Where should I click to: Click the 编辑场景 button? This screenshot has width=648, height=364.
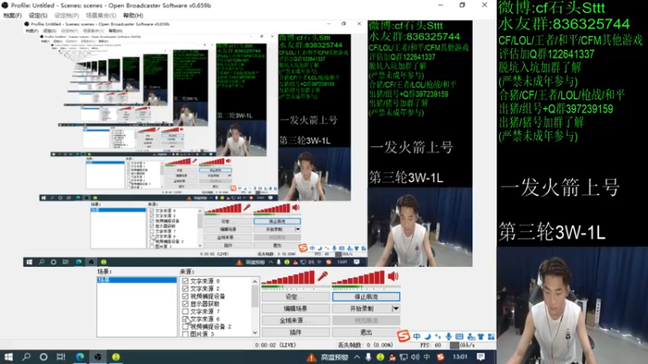(296, 308)
